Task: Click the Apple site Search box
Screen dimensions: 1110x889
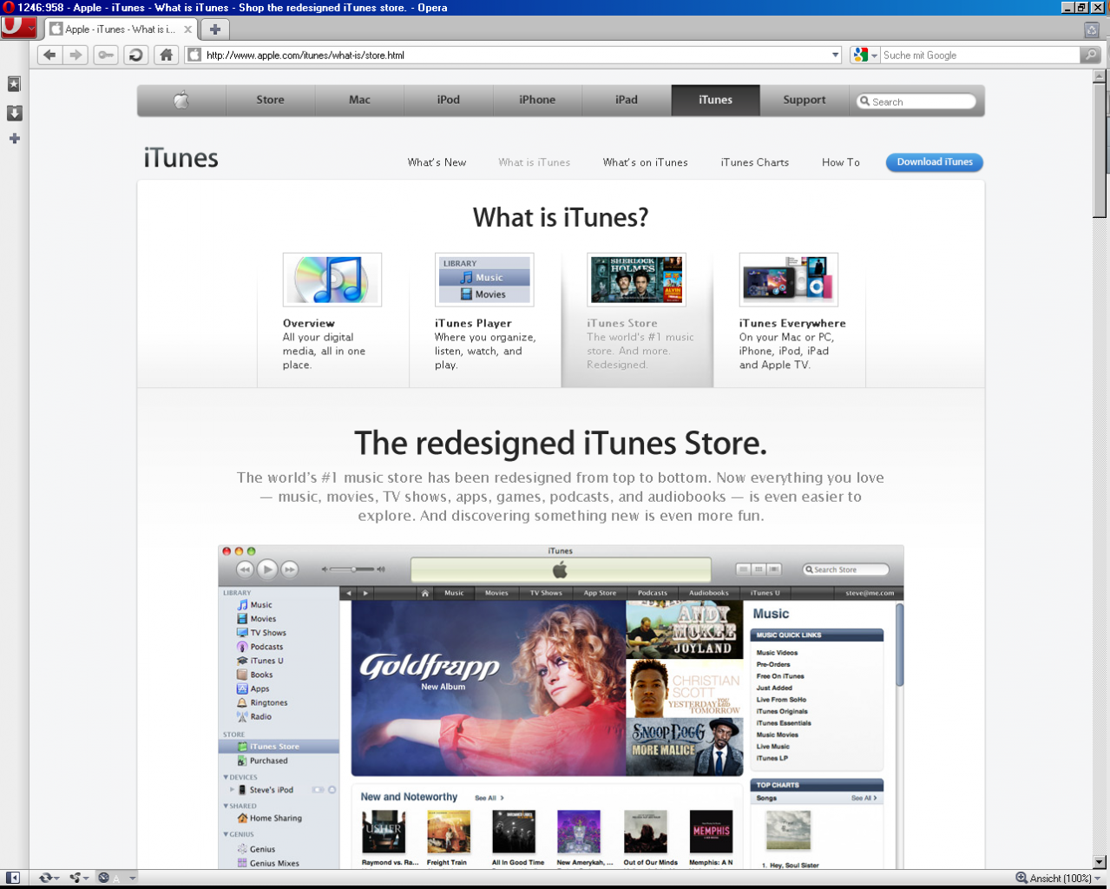Action: pyautogui.click(x=916, y=102)
